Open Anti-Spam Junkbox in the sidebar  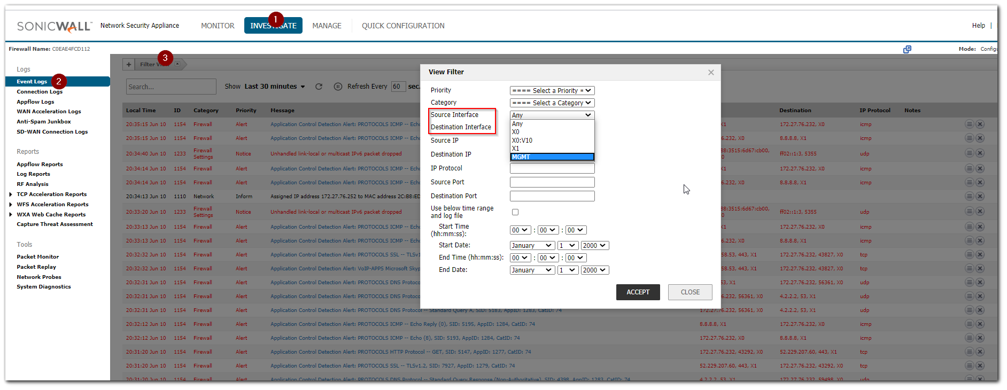pos(44,122)
